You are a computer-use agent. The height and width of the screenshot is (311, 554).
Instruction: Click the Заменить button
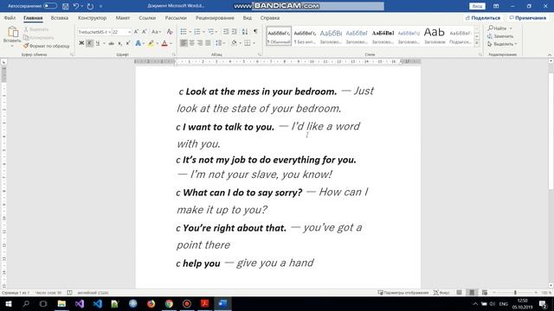500,36
